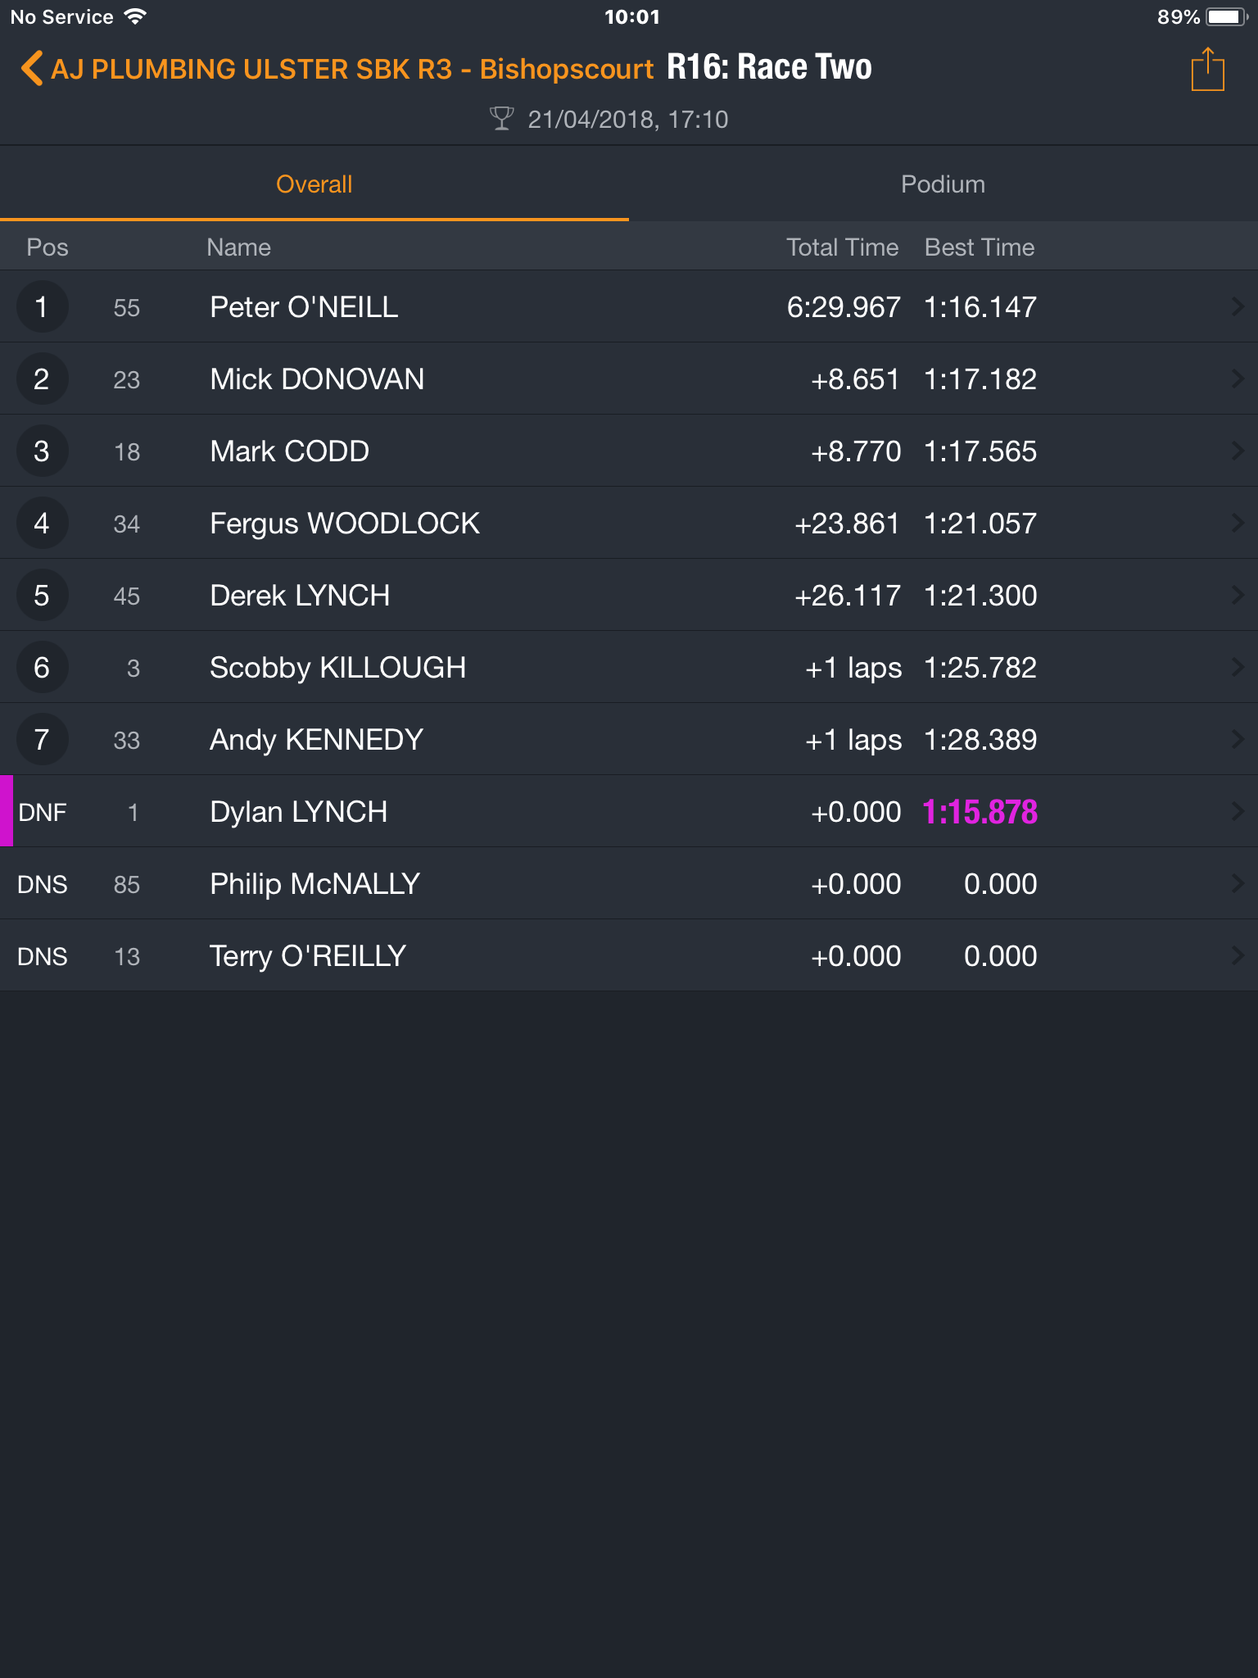The image size is (1258, 1678).
Task: Tap the share icon at top right
Action: click(1207, 70)
